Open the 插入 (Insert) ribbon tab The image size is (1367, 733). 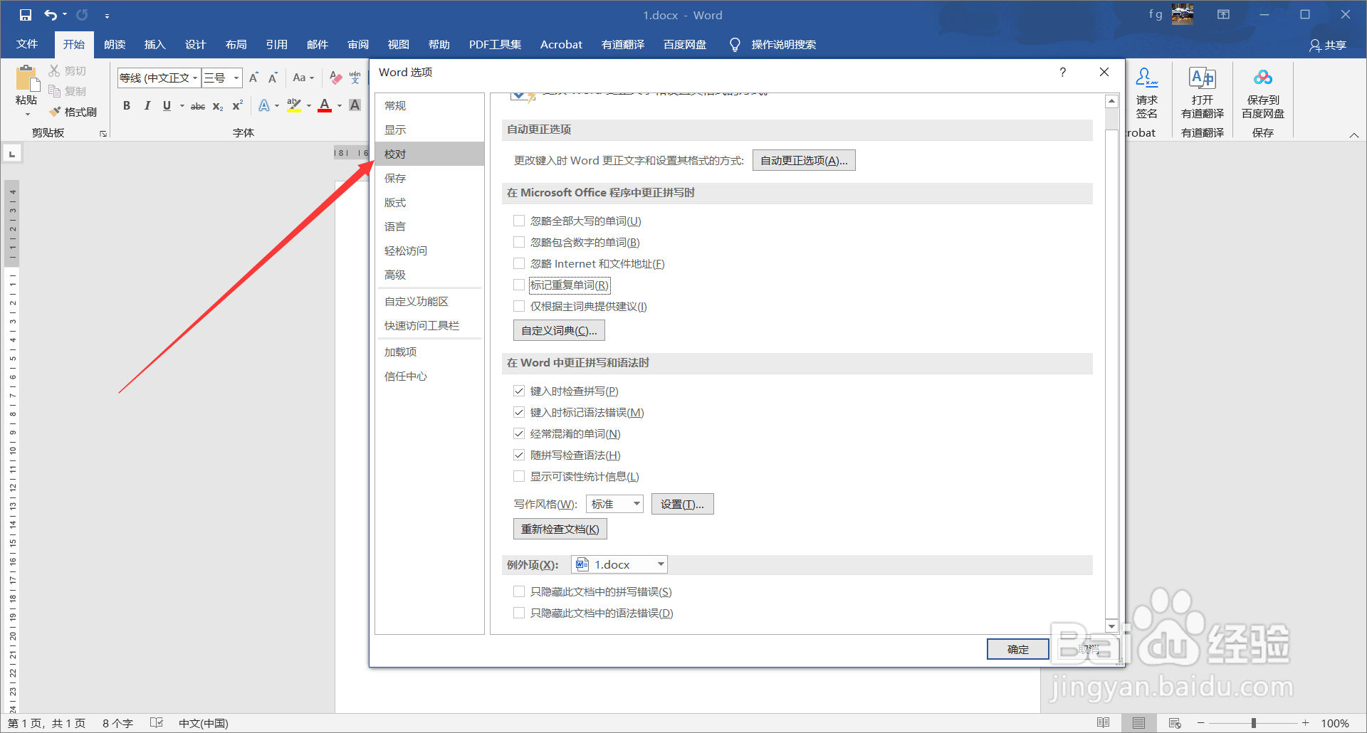(x=154, y=44)
